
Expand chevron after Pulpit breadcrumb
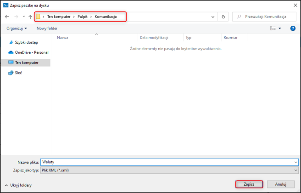coord(91,17)
